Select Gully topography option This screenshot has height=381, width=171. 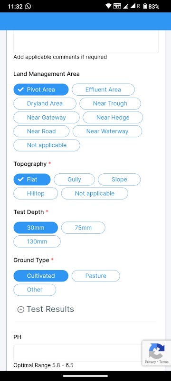click(x=74, y=180)
